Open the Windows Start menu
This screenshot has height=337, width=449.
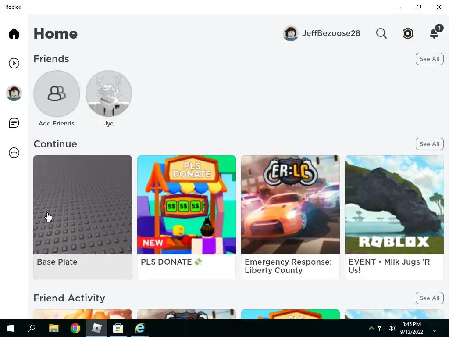coord(11,328)
